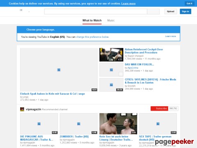Click the Choose your language heading

41,30
